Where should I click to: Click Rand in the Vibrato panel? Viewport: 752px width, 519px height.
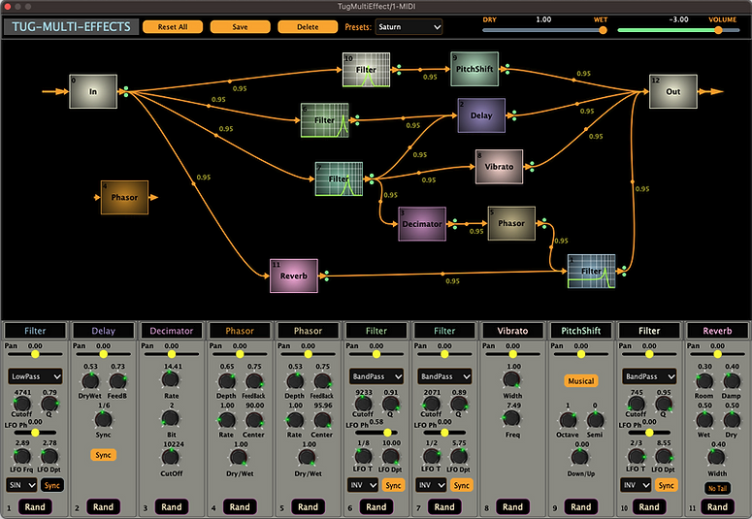(x=512, y=506)
